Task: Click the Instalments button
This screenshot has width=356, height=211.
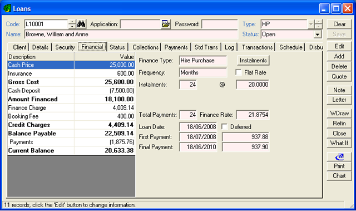Action: pyautogui.click(x=253, y=61)
